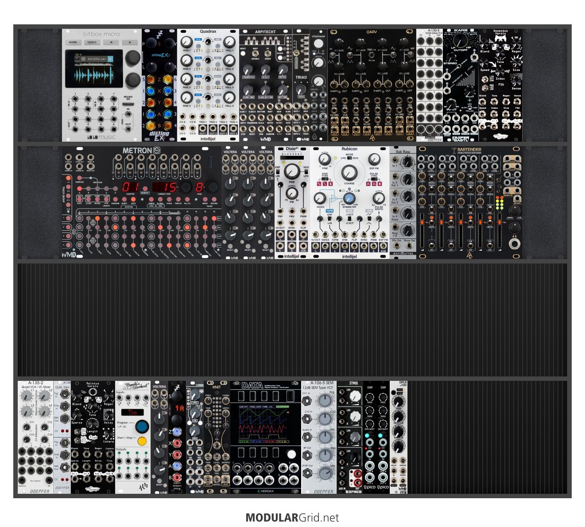Click the COUNTER display on Metron
Viewport: 585px width, 527px height.
(130, 187)
